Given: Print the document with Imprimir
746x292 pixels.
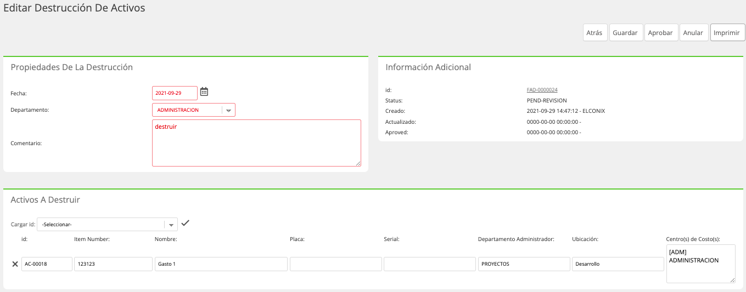Looking at the screenshot, I should pos(727,33).
